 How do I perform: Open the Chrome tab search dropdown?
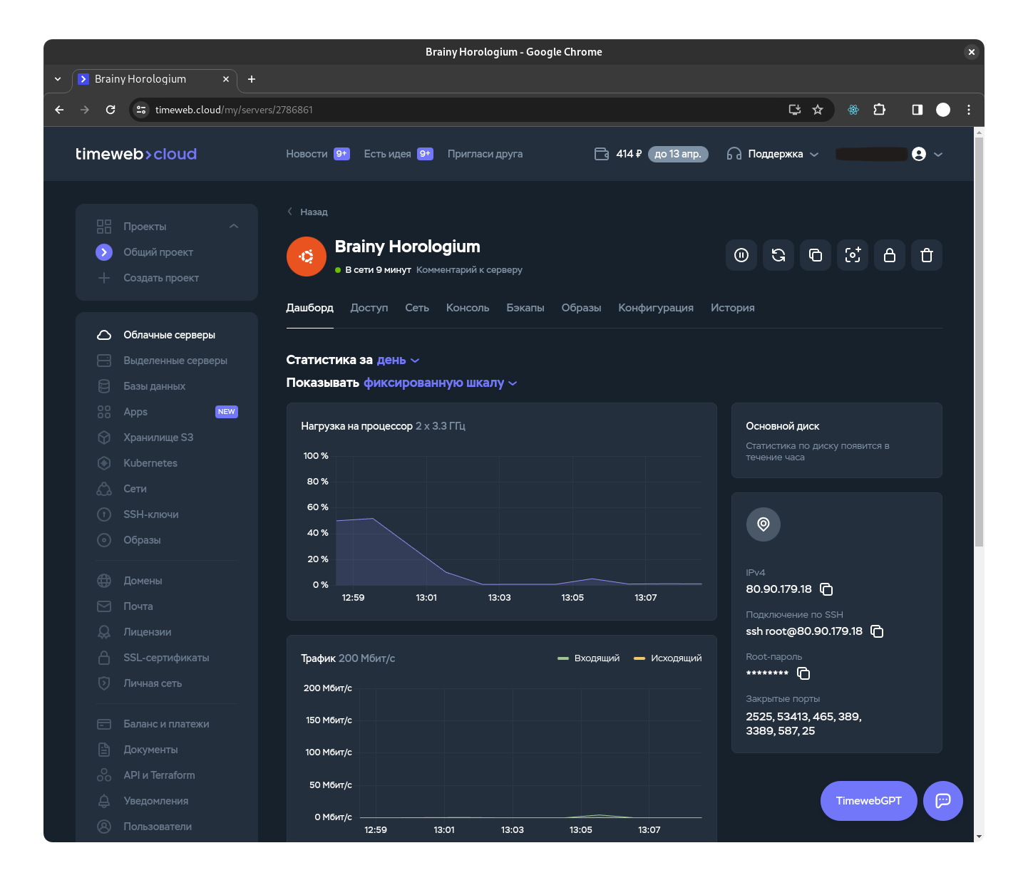[x=58, y=79]
